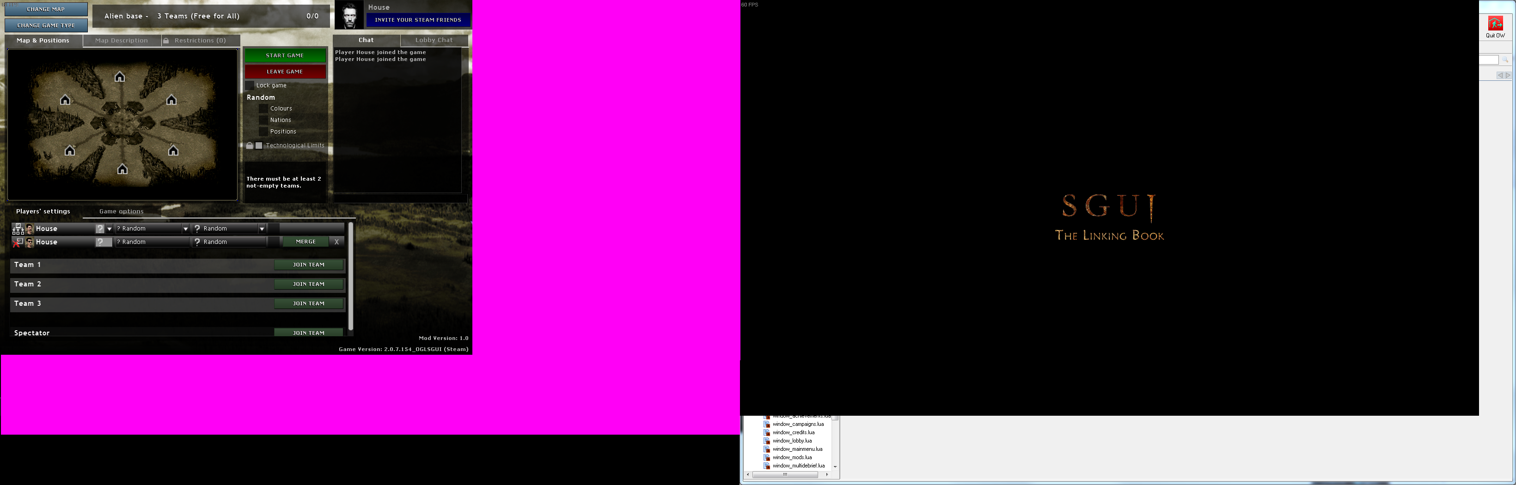1516x485 pixels.
Task: Click the editor search input field
Action: click(1489, 60)
